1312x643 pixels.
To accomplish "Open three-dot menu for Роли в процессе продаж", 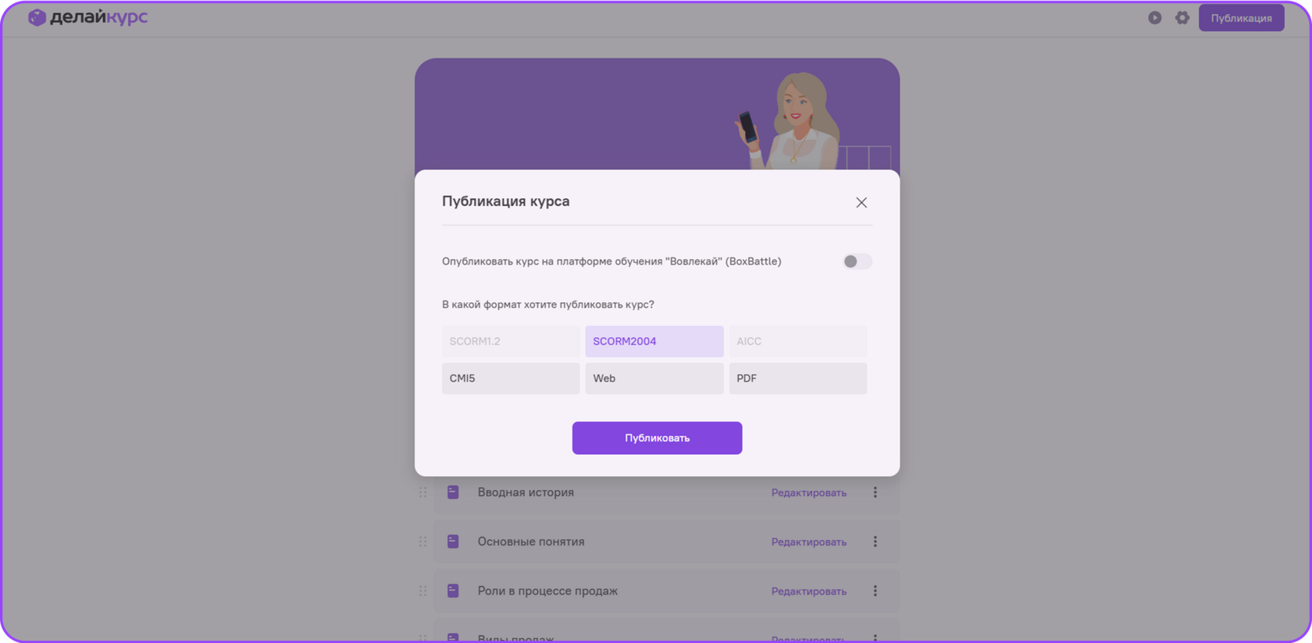I will (875, 591).
